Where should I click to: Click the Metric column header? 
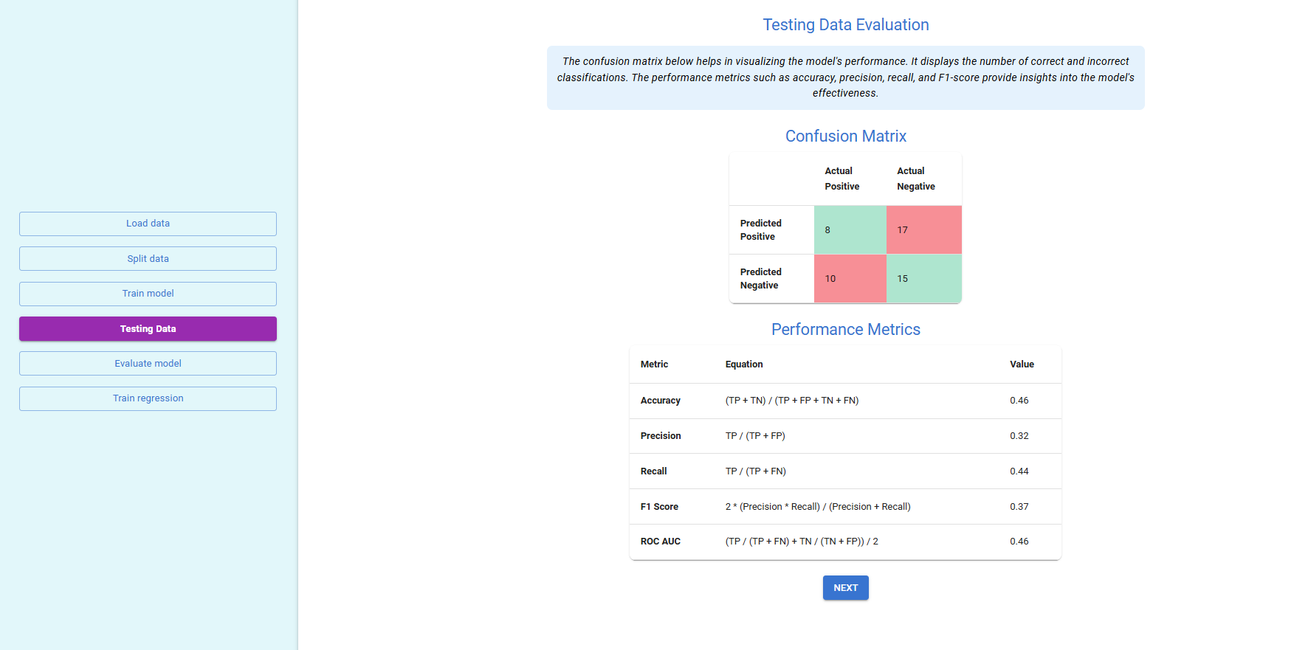pyautogui.click(x=654, y=364)
